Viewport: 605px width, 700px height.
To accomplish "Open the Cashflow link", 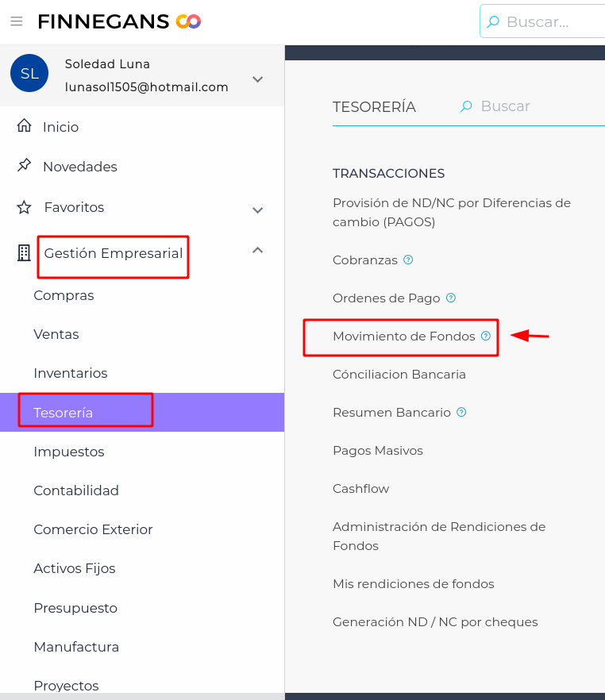I will [360, 489].
